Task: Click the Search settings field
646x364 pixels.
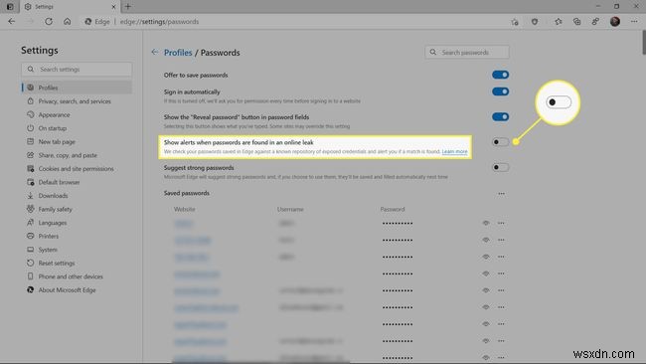Action: (77, 70)
